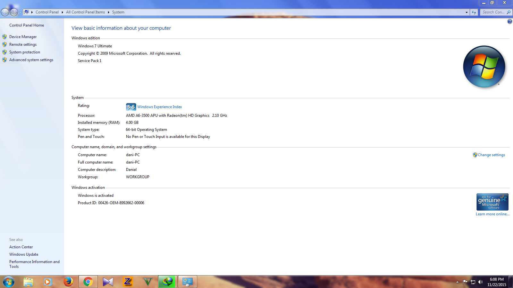Select All Control Panel Items breadcrumb
This screenshot has height=288, width=513.
tap(85, 12)
